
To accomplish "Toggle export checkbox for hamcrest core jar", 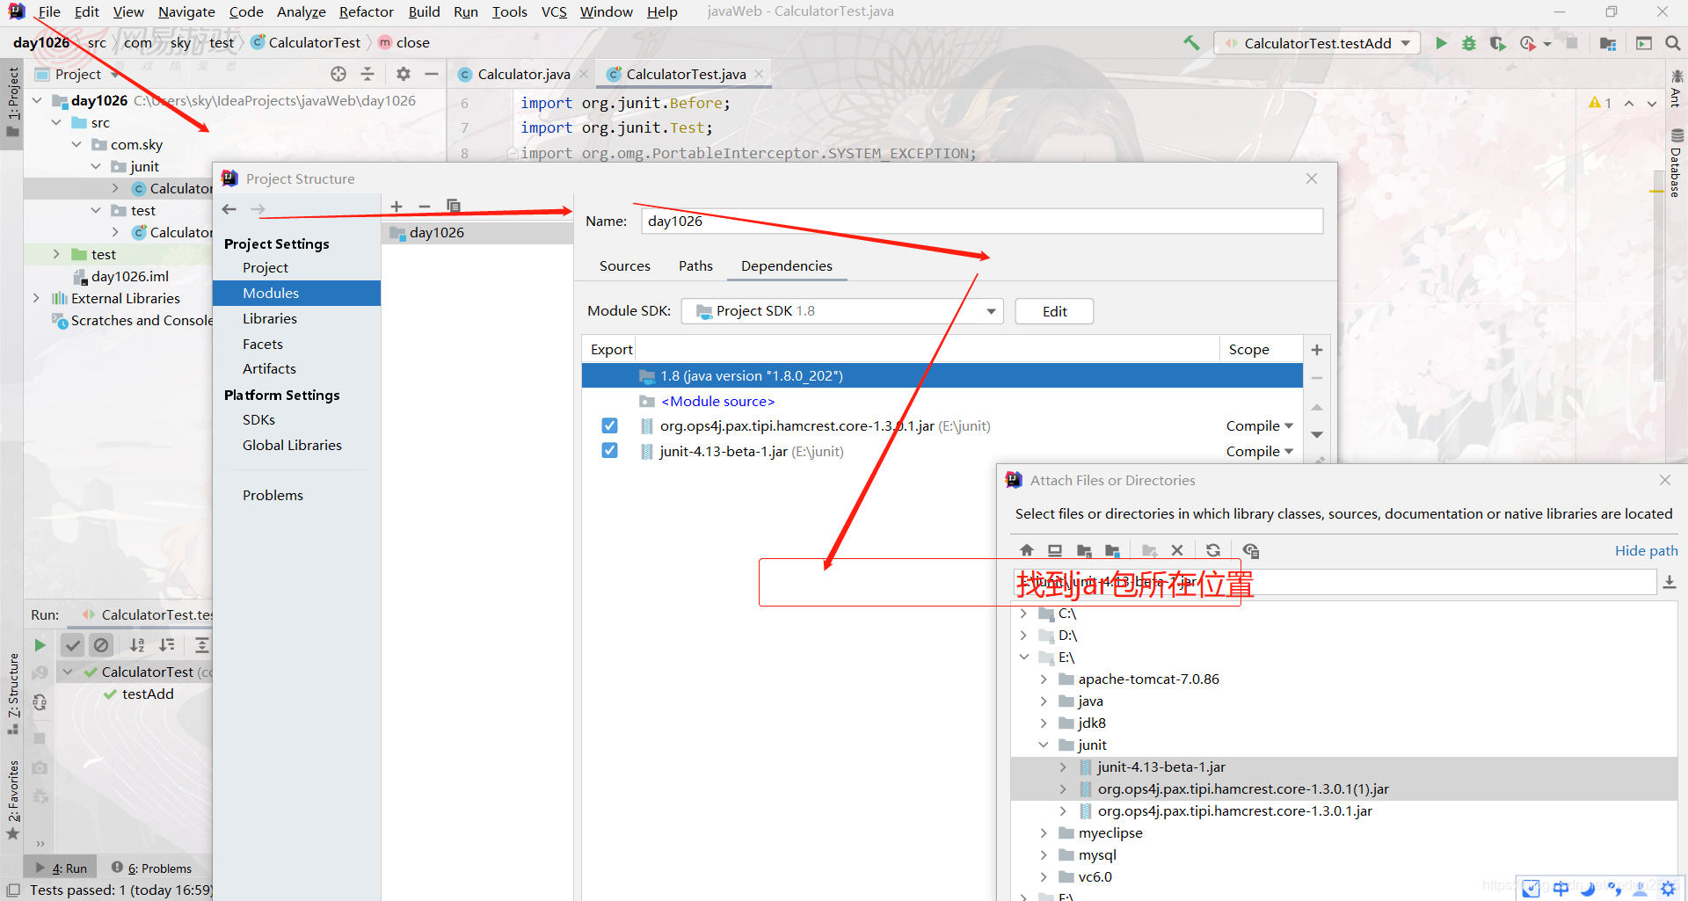I will click(609, 426).
